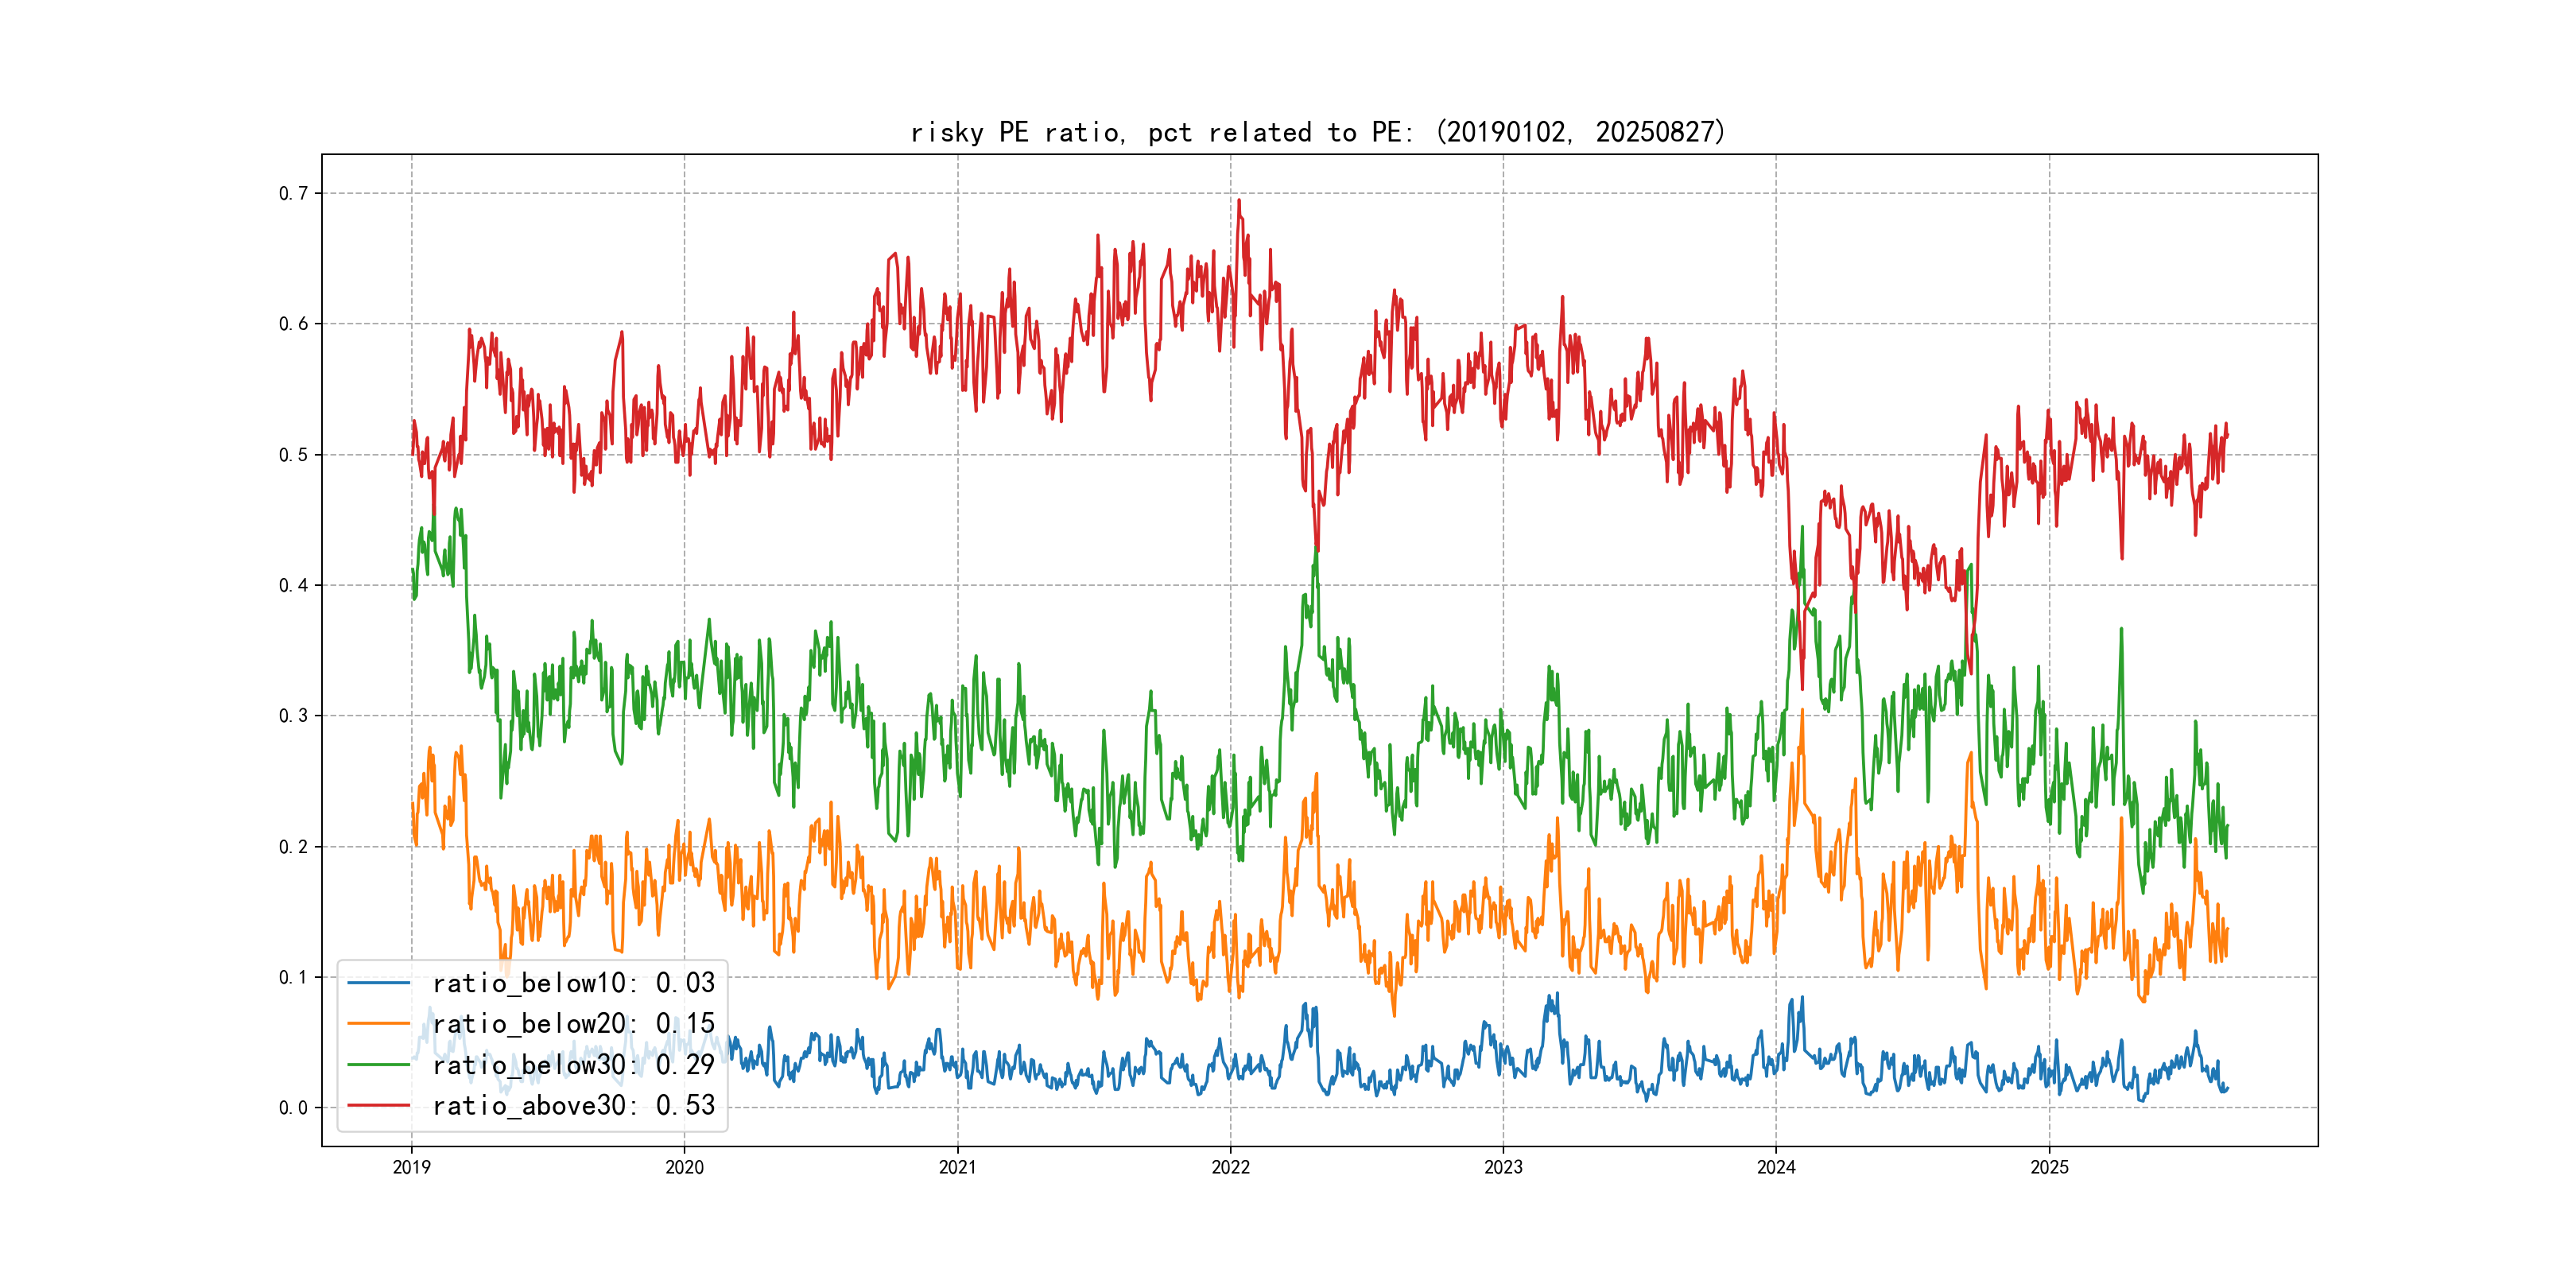Click the 2024 x-axis tick label
2576x1288 pixels.
click(1776, 1167)
